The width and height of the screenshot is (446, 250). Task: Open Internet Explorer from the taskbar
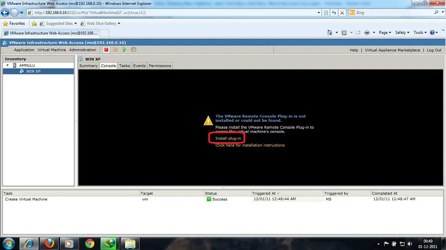pyautogui.click(x=29, y=243)
